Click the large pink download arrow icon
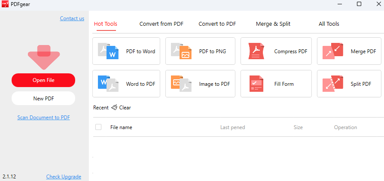 pyautogui.click(x=44, y=57)
